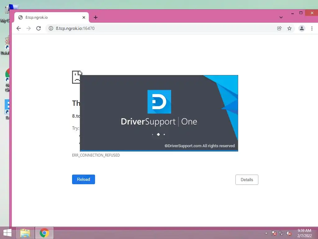Screen dimensions: 318x239
Task: Click the Chrome taskbar icon
Action: [44, 233]
